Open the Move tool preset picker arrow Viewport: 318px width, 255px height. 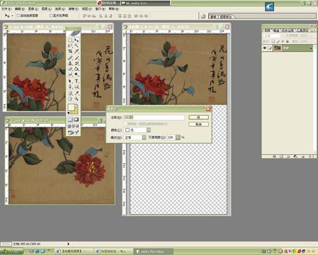point(12,15)
